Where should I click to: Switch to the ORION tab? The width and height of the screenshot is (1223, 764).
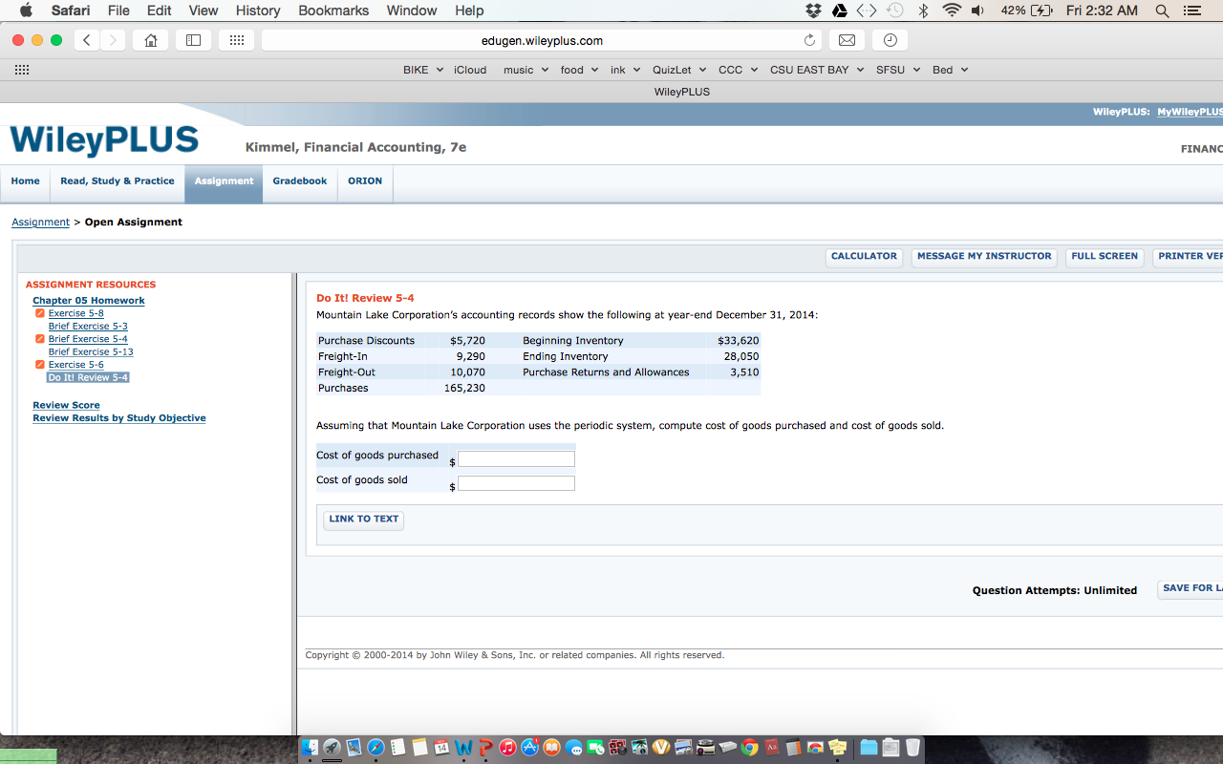coord(365,181)
